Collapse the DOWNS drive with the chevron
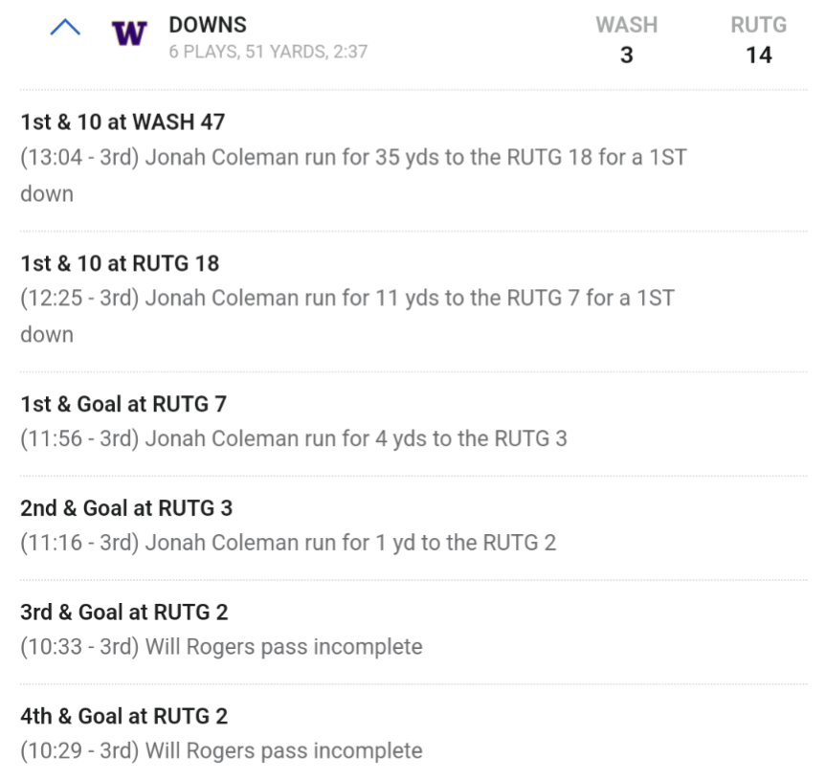This screenshot has width=826, height=781. click(x=65, y=28)
